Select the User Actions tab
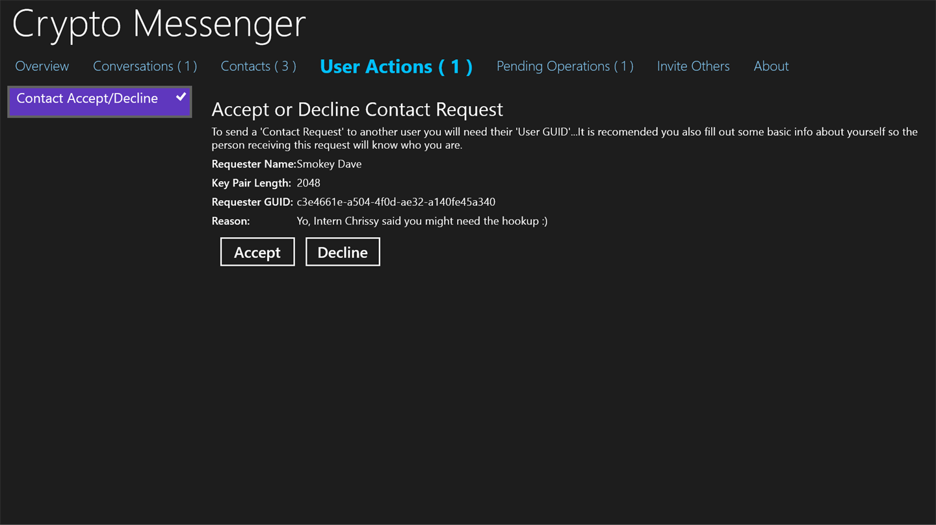Viewport: 936px width, 525px height. (396, 66)
